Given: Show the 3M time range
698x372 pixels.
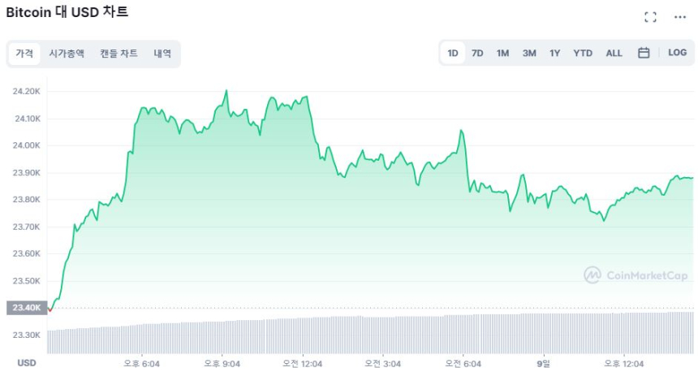Looking at the screenshot, I should coord(529,54).
